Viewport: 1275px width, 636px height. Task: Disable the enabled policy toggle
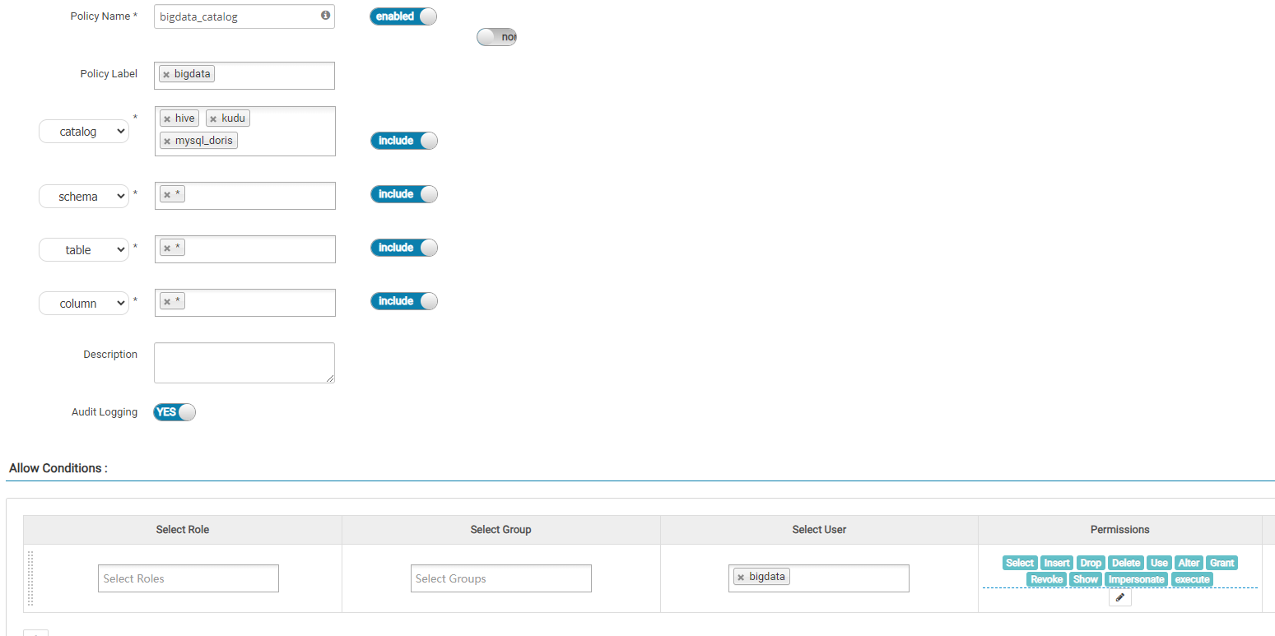pyautogui.click(x=403, y=16)
